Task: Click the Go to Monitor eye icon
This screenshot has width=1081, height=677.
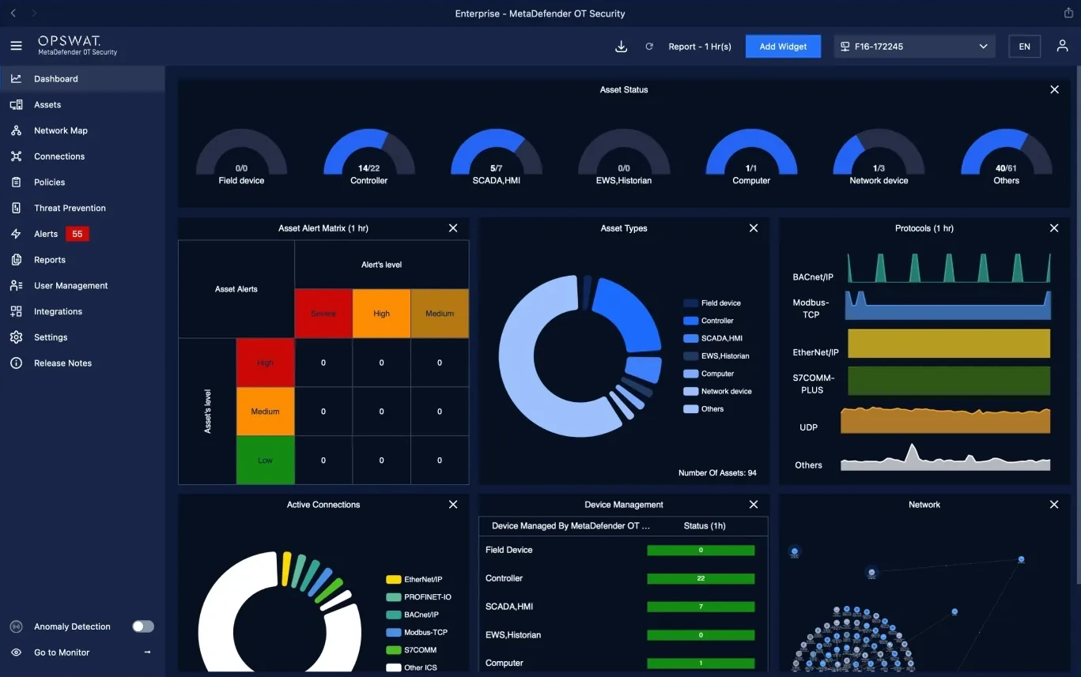Action: [x=16, y=653]
